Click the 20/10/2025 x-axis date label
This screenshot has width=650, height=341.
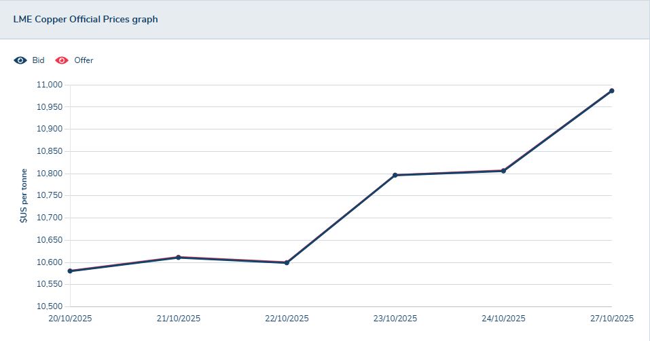[70, 319]
